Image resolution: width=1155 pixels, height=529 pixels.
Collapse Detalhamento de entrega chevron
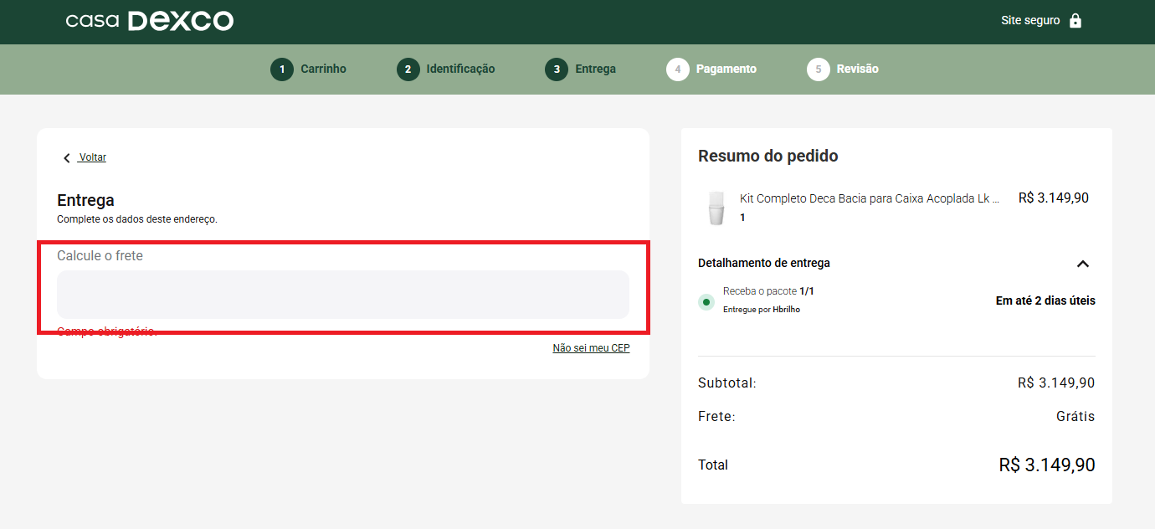coord(1082,264)
